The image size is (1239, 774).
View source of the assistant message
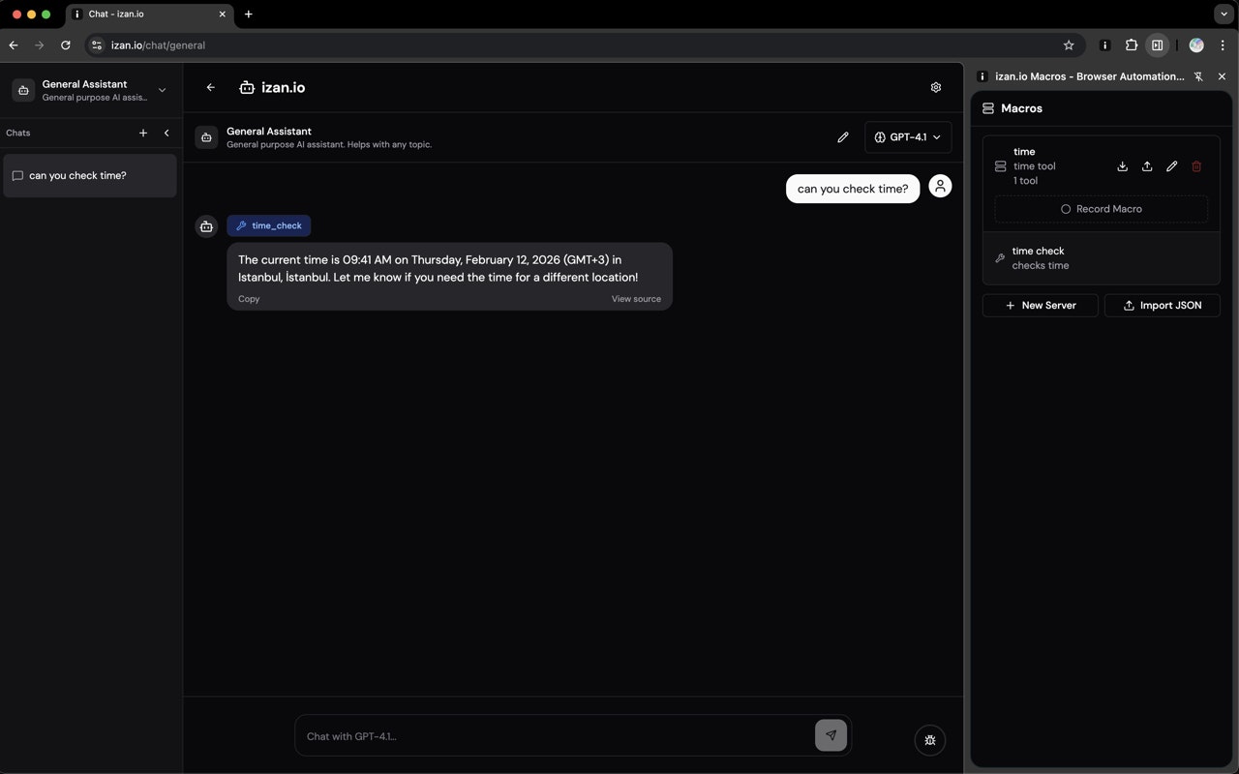pyautogui.click(x=636, y=299)
